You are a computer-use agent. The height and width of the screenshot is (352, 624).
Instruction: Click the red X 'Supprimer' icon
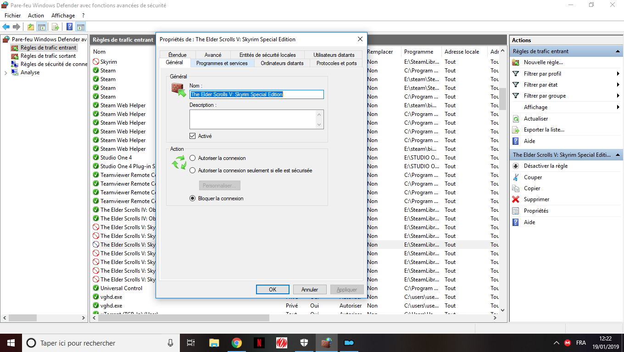tap(516, 199)
